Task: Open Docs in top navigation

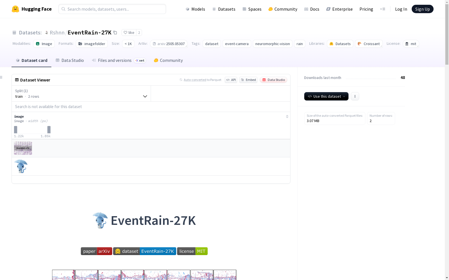Action: click(312, 9)
